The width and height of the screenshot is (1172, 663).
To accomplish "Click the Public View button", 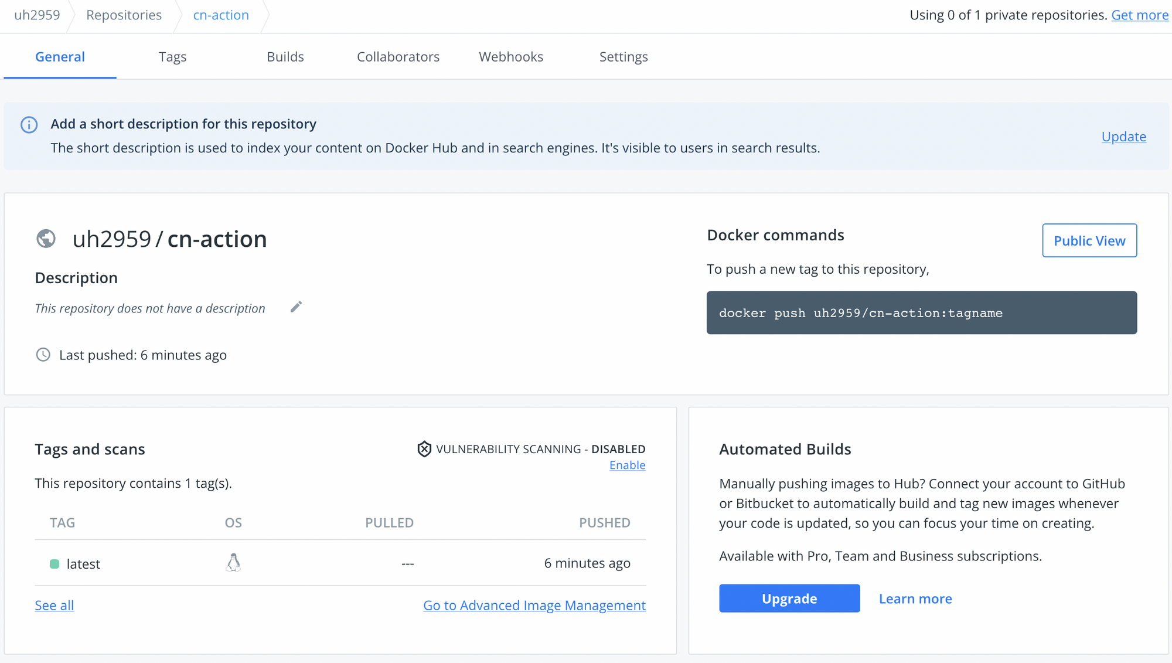I will click(1089, 240).
